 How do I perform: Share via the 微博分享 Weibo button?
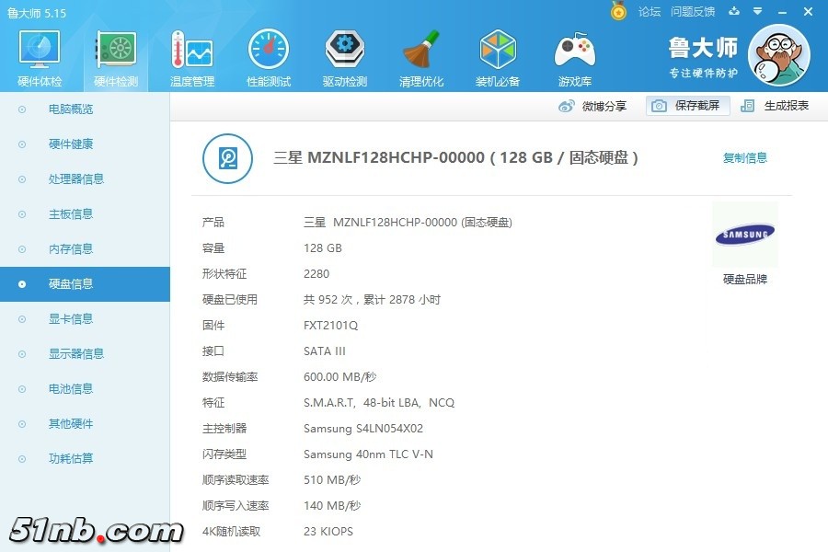point(593,106)
